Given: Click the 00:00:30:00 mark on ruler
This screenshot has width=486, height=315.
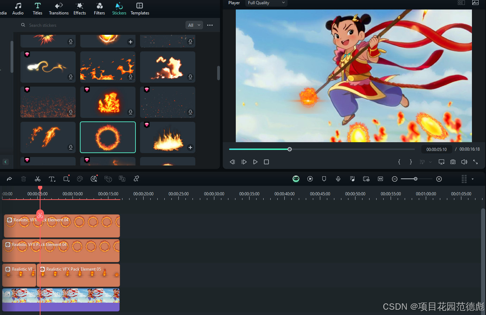Looking at the screenshot, I should (x=214, y=194).
